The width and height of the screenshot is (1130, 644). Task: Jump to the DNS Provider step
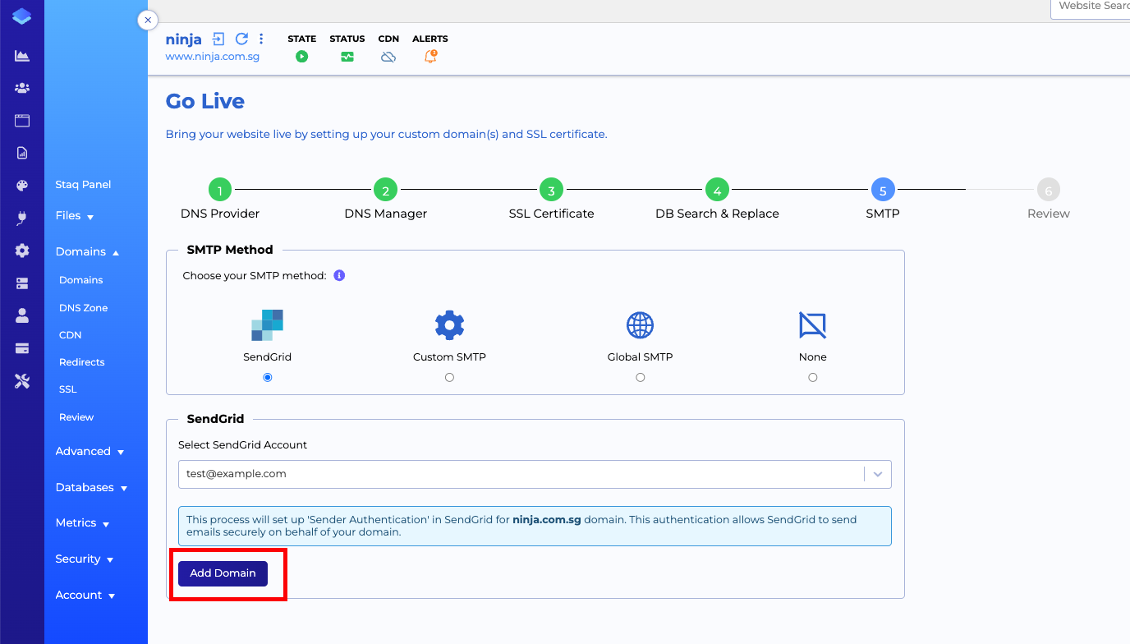219,189
